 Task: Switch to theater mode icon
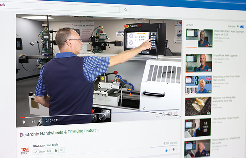(170, 114)
